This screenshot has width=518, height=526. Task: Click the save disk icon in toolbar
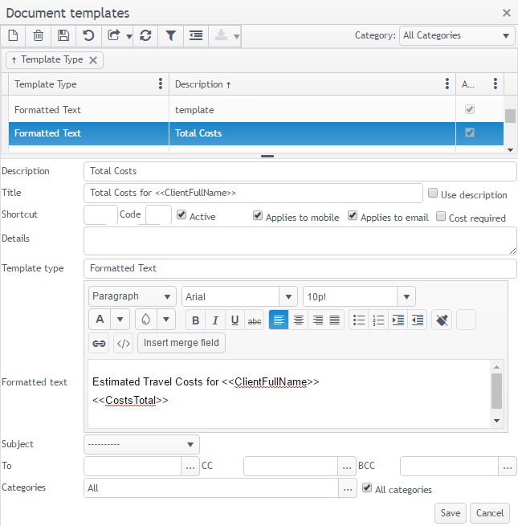point(63,35)
